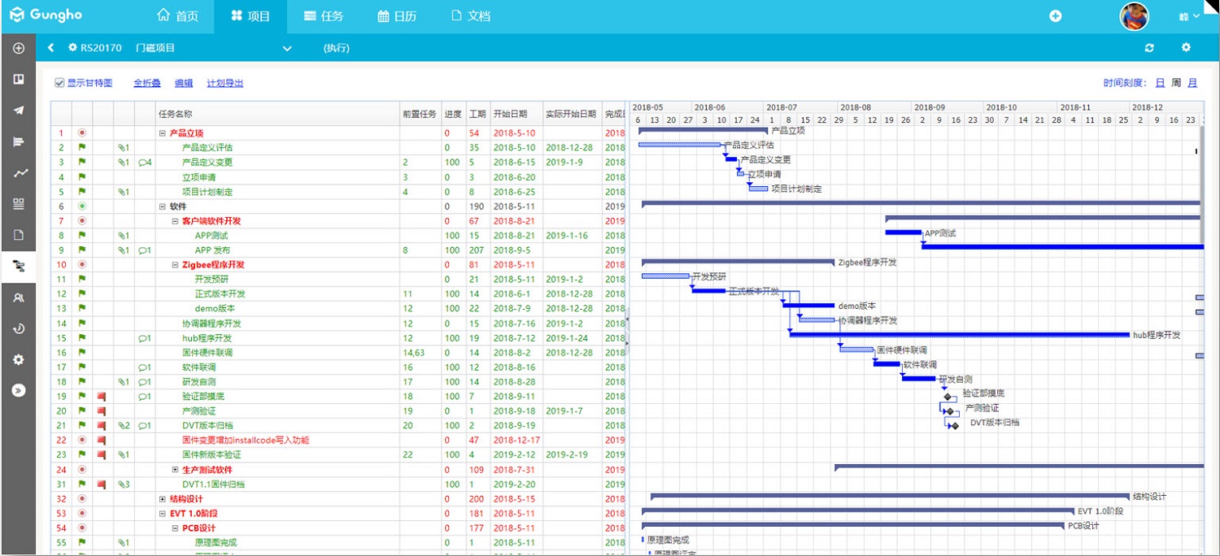Open the 日历 tab

pos(397,16)
